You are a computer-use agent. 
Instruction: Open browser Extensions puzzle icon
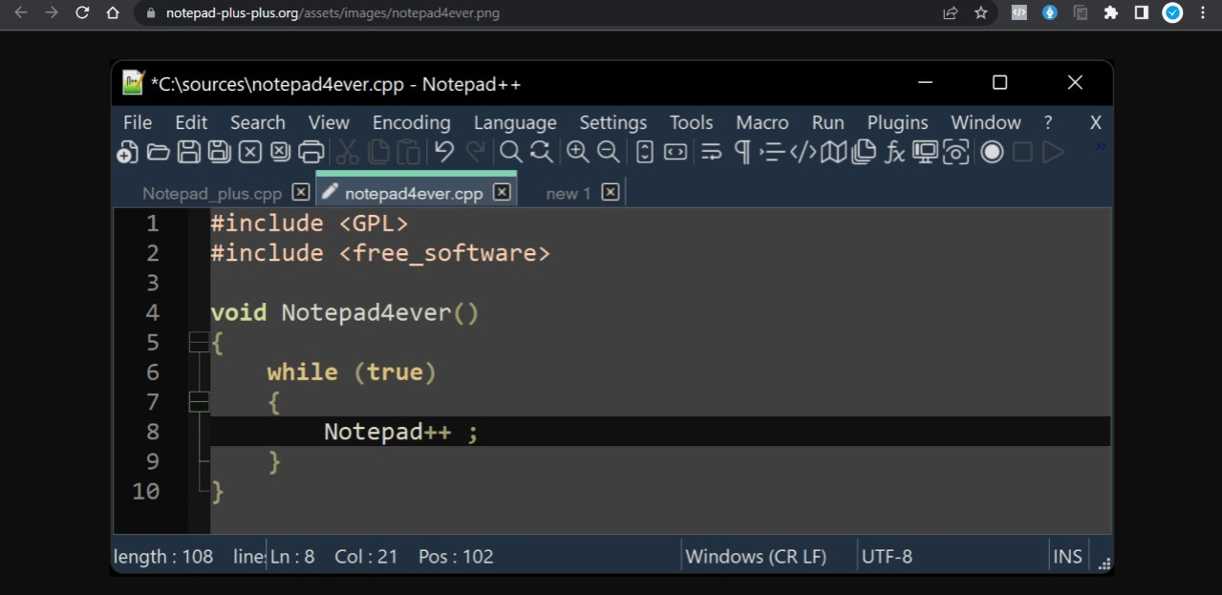pos(1110,13)
